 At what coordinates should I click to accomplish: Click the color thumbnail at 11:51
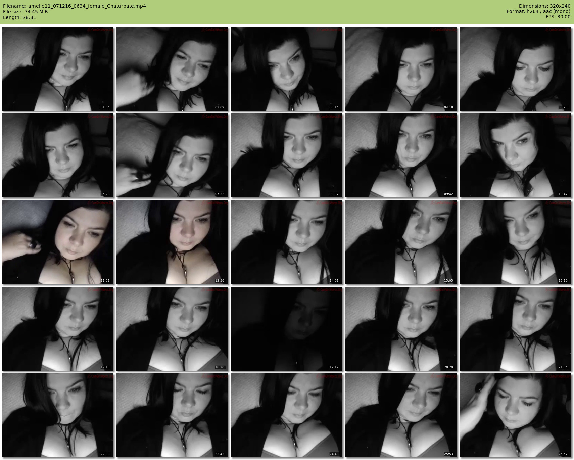coord(57,242)
